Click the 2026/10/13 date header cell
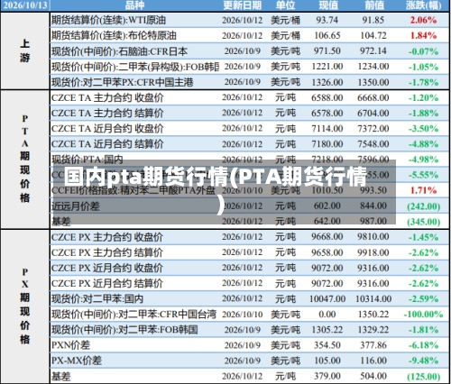Image resolution: width=451 pixels, height=384 pixels. (25, 5)
